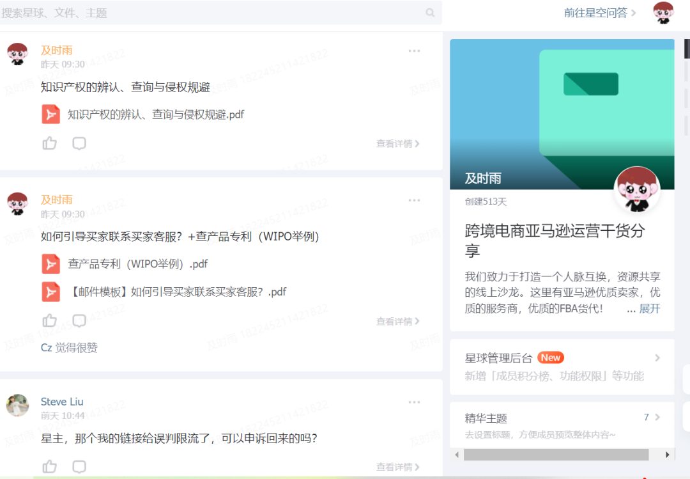690x479 pixels.
Task: Open more options for the first post
Action: point(414,51)
